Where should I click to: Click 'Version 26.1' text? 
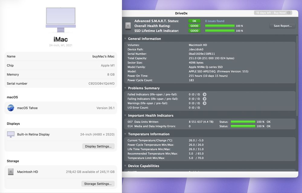105,108
